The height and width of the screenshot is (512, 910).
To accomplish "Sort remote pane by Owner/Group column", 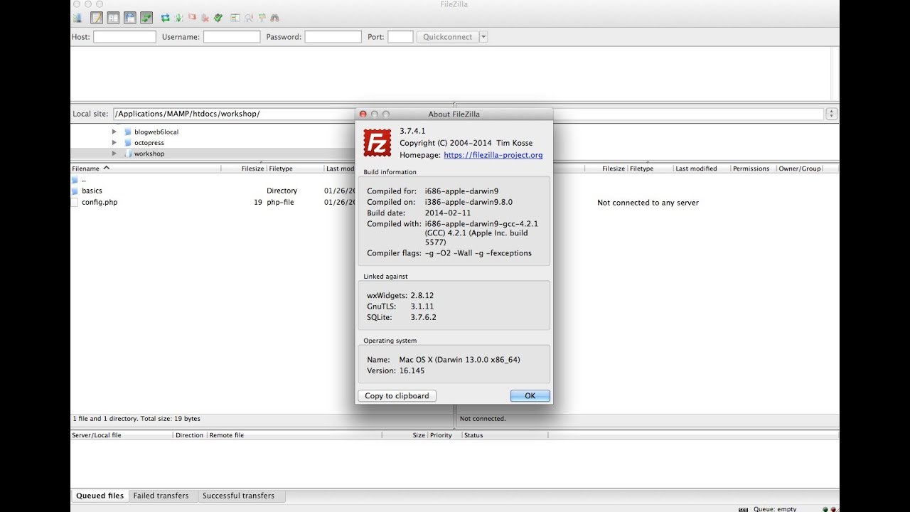I will [800, 169].
